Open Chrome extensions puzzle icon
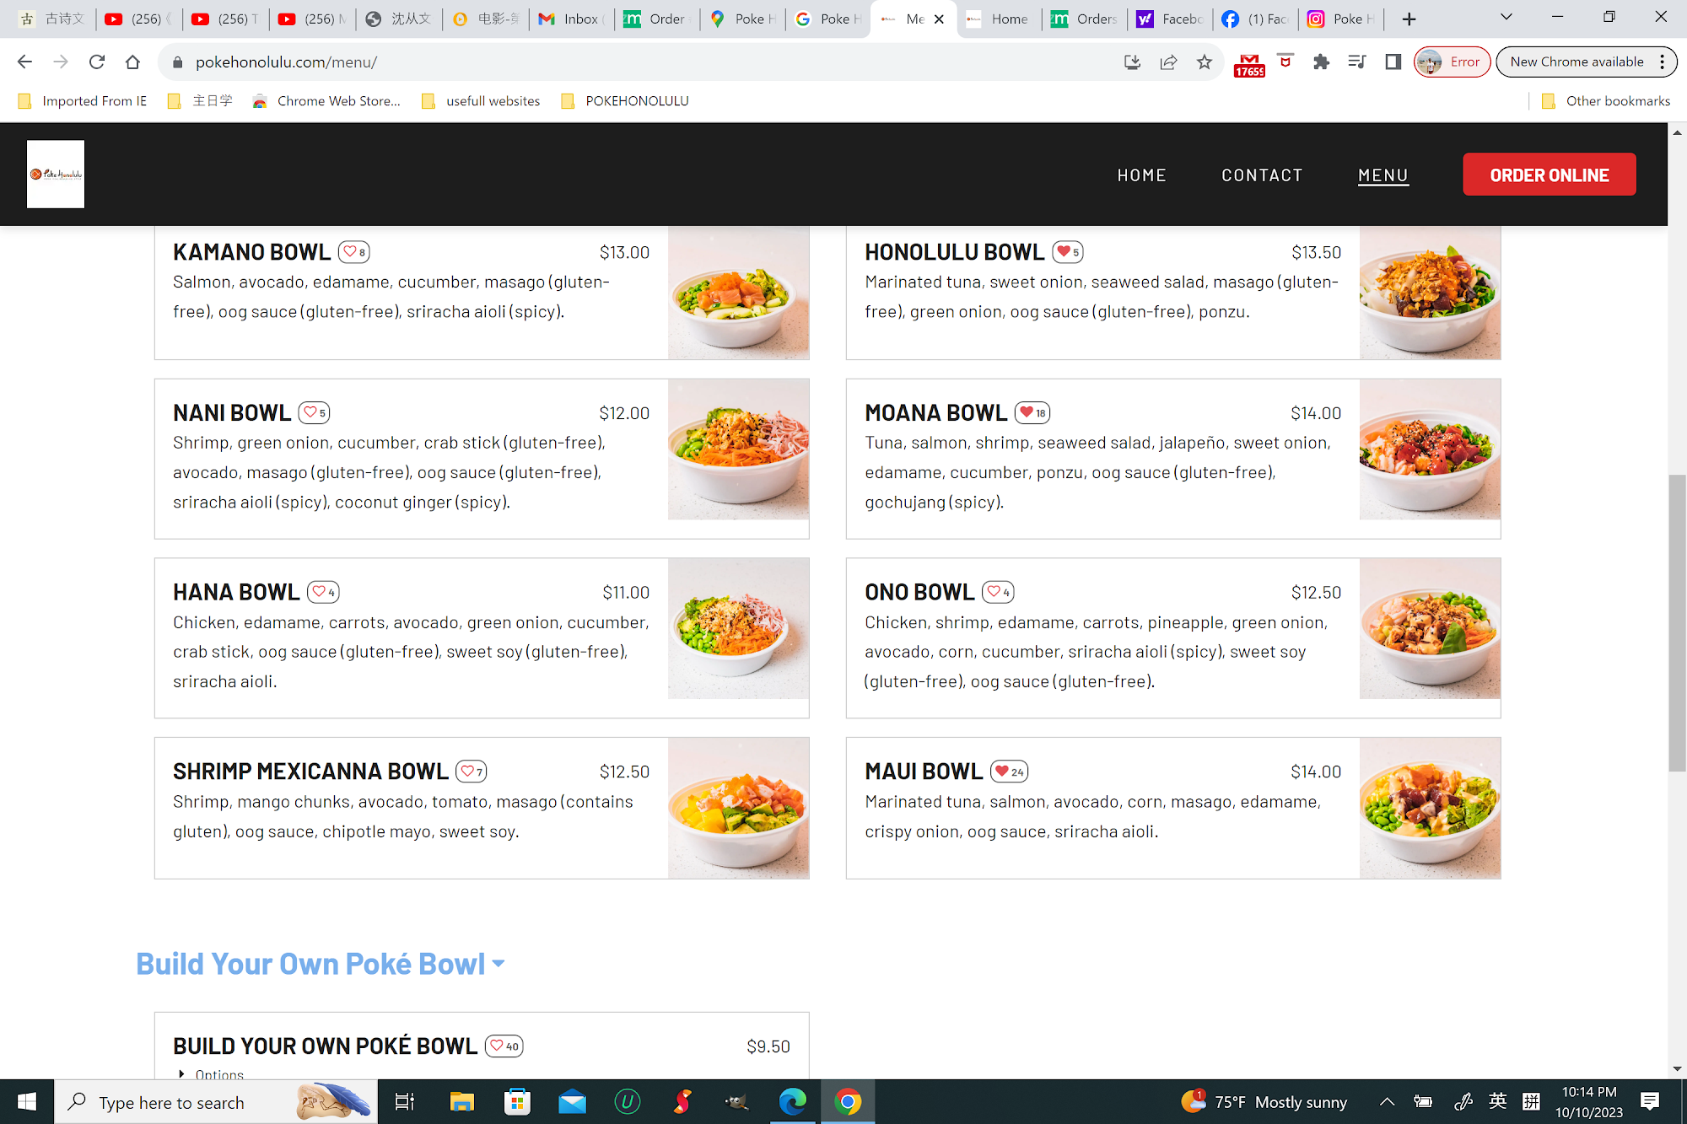The image size is (1687, 1124). (1321, 62)
